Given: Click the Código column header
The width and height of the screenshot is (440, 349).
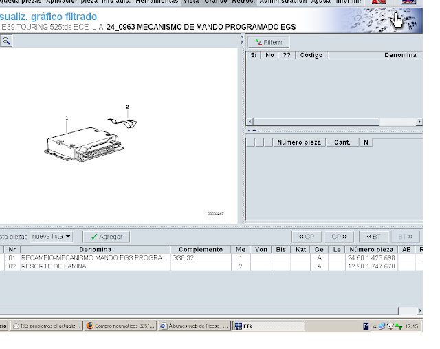Looking at the screenshot, I should click(x=311, y=55).
